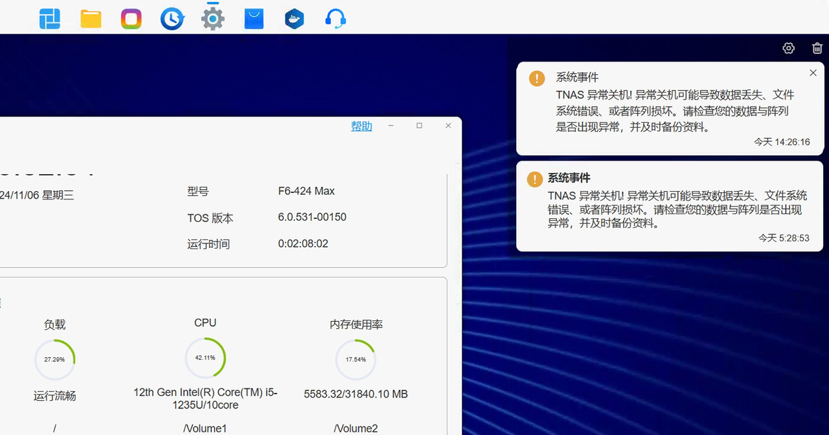The image size is (829, 435).
Task: Click the 12th Gen Intel Core CPU text
Action: [205, 399]
